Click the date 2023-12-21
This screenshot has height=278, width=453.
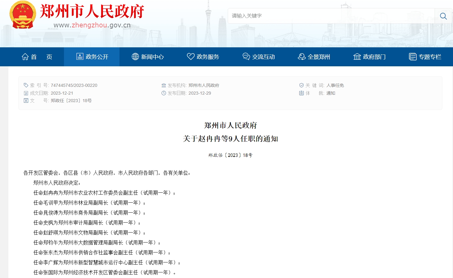click(62, 93)
